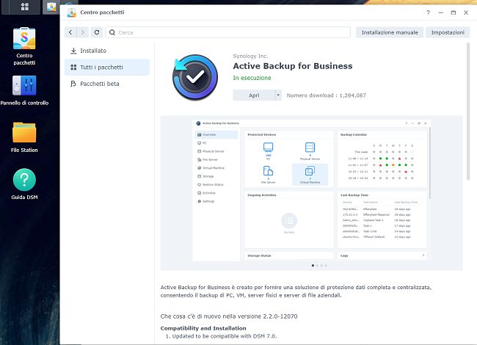Expand the Apri dropdown arrow
Image resolution: width=477 pixels, height=345 pixels.
[278, 95]
